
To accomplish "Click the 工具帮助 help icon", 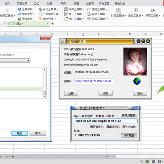I will pos(20,9).
